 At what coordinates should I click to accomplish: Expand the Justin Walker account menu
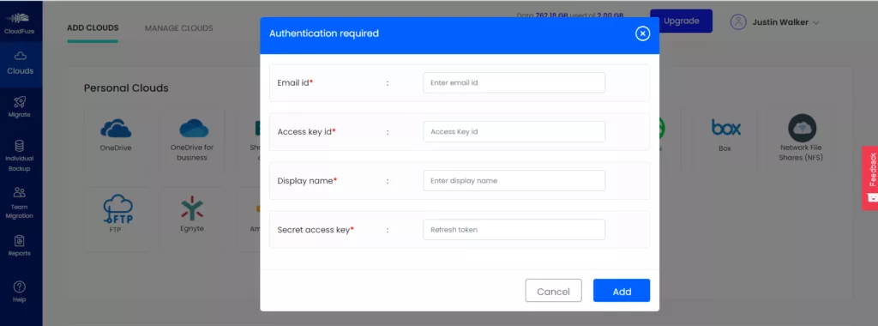tap(775, 22)
